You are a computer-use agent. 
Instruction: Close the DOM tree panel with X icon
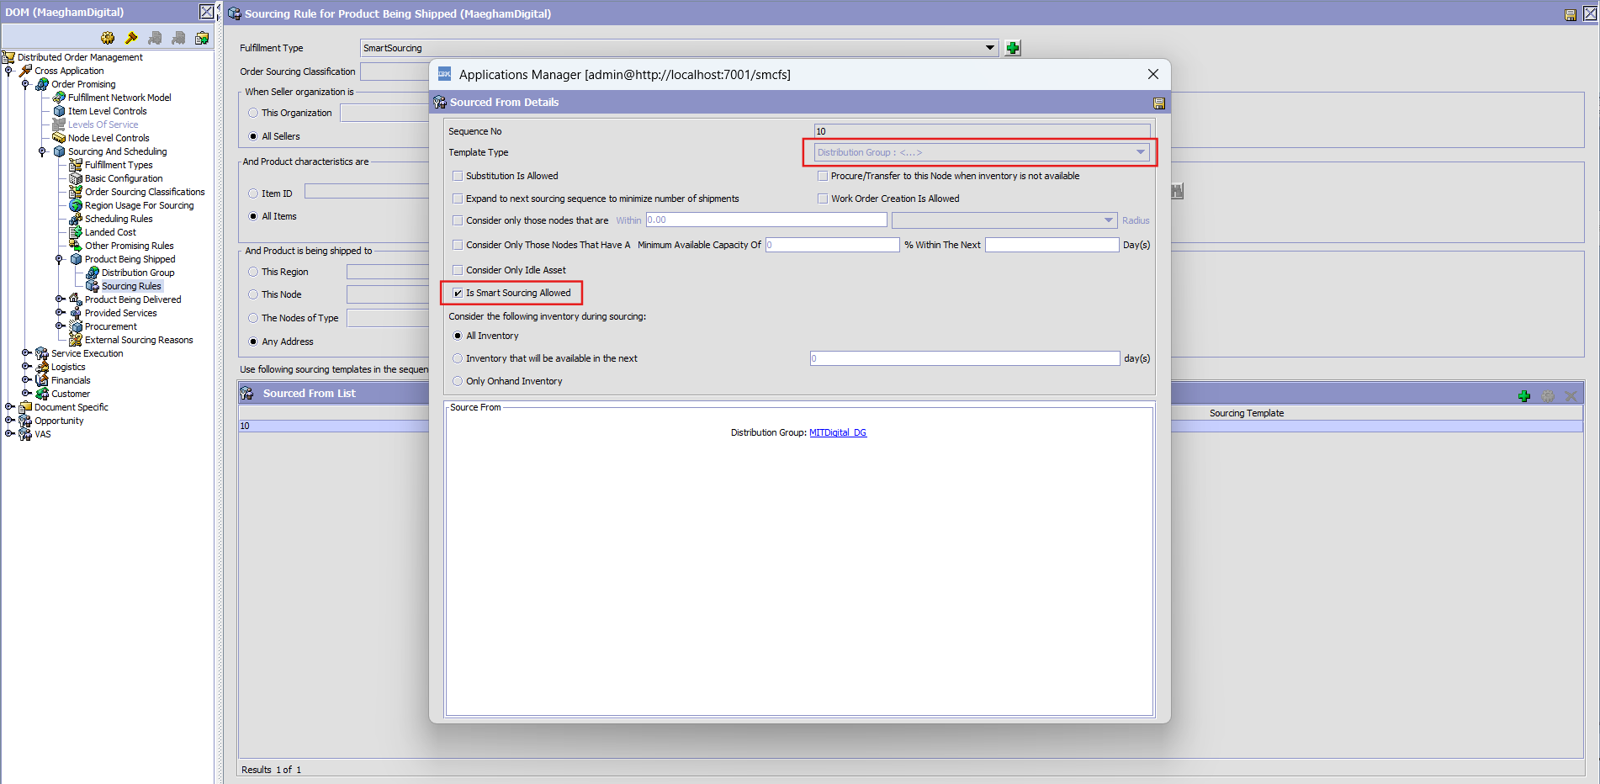206,12
